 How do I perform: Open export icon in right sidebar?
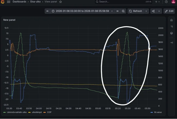[171, 20]
